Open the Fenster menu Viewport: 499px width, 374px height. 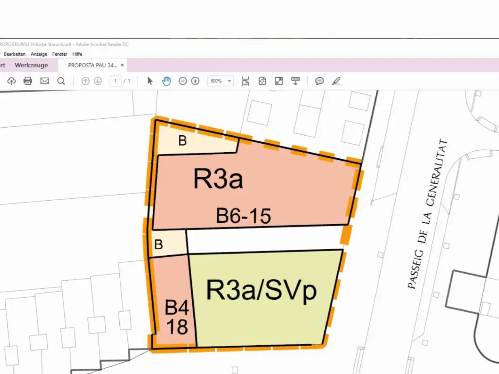click(x=60, y=54)
